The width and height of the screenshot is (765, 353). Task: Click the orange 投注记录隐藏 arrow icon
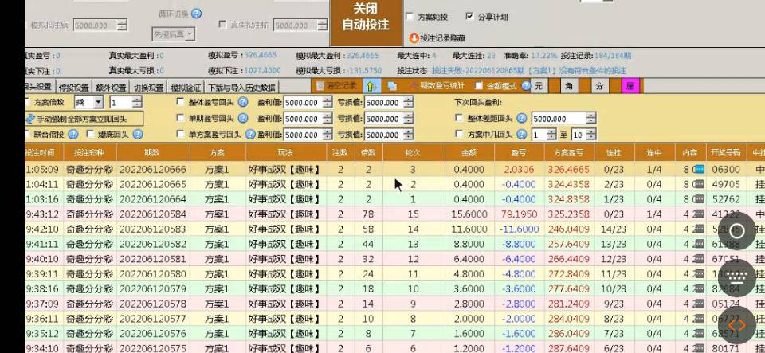(x=414, y=37)
